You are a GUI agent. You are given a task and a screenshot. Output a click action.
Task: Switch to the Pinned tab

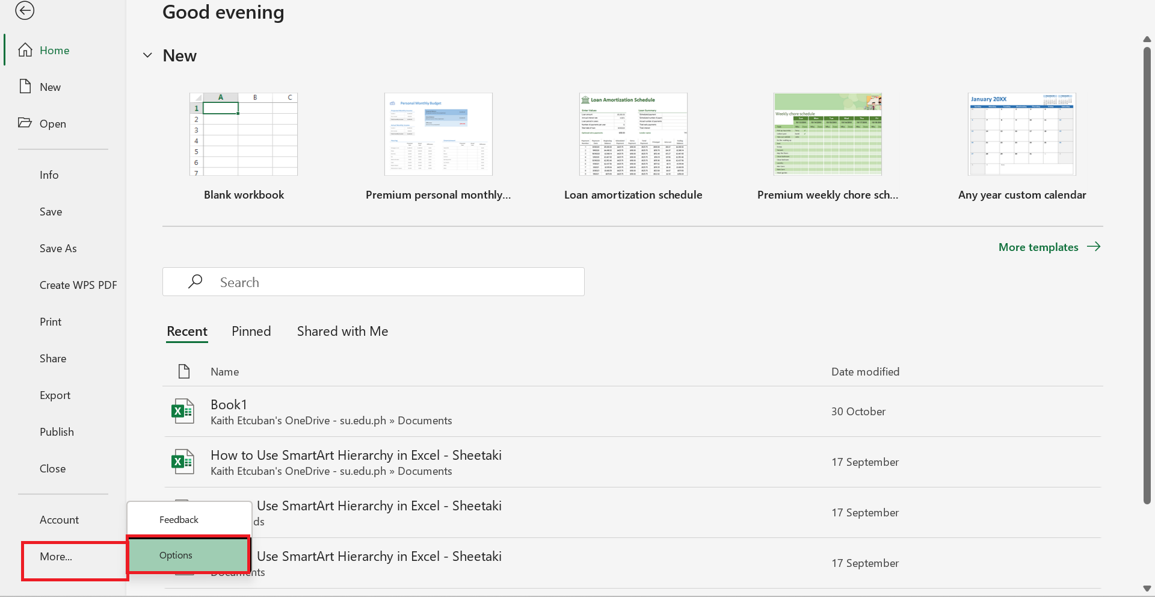pyautogui.click(x=251, y=331)
